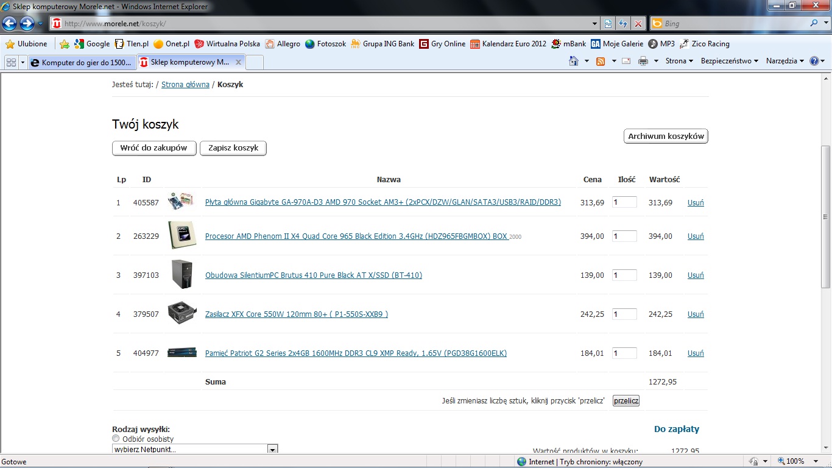Click the Zapisz koszyk button

[233, 148]
